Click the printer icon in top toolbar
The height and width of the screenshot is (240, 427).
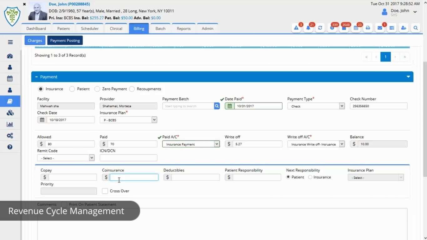point(368,28)
